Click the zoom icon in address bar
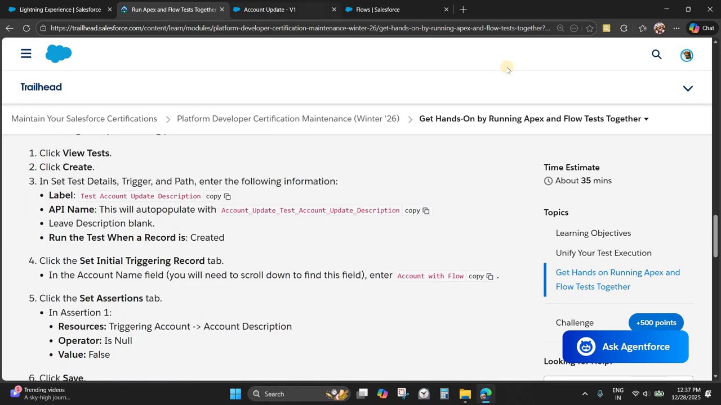 coord(560,28)
